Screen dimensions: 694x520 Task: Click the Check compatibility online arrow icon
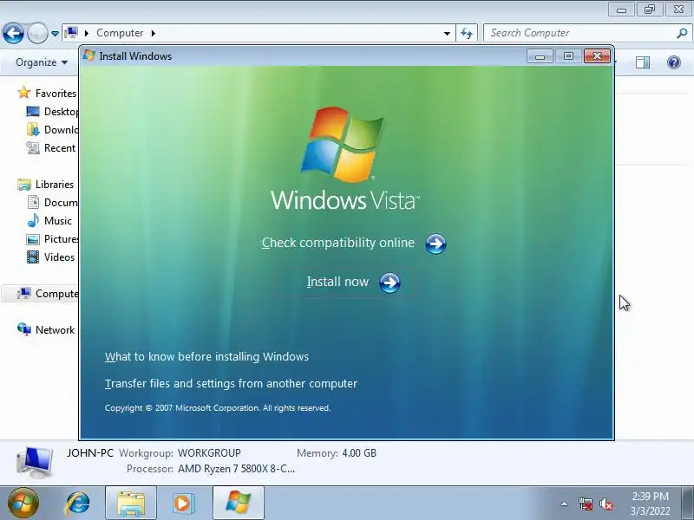coord(435,244)
